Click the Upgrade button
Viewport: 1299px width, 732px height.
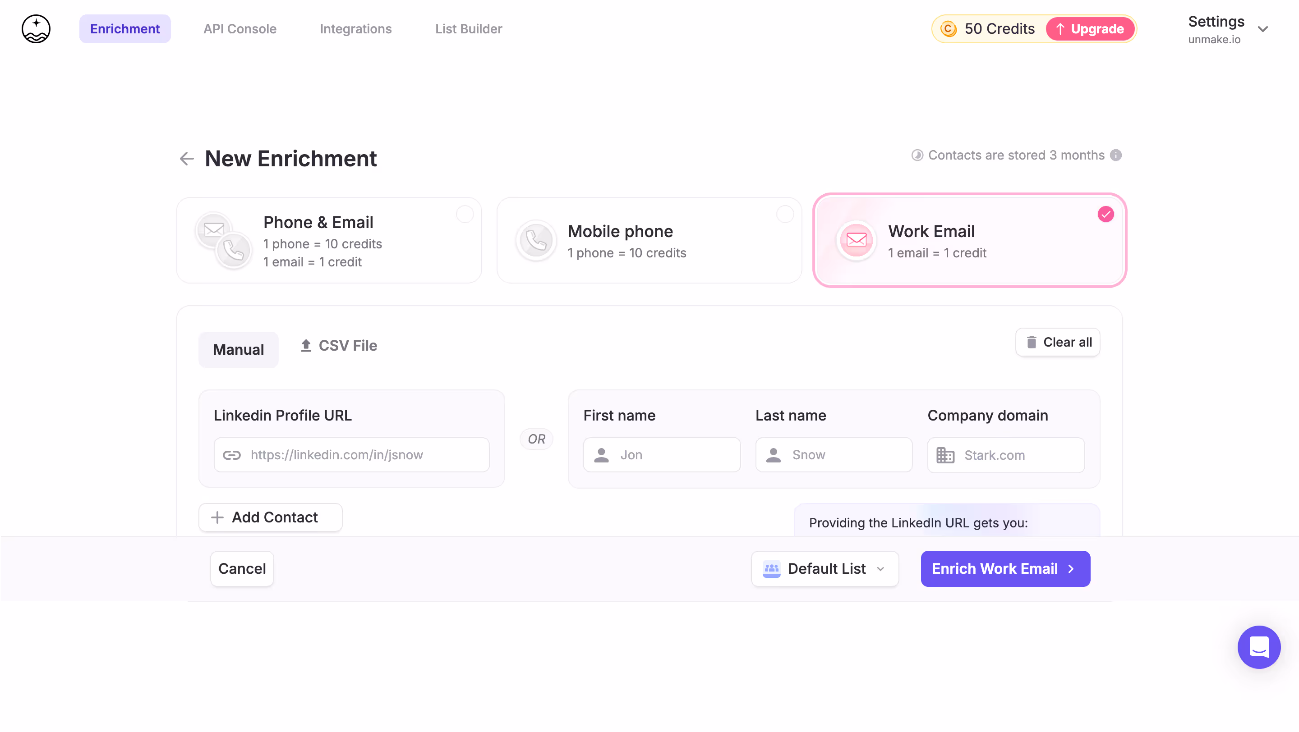pos(1090,29)
